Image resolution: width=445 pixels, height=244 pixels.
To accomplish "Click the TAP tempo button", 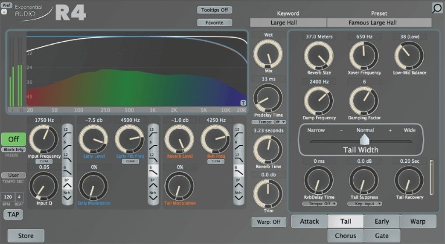I will tap(13, 214).
